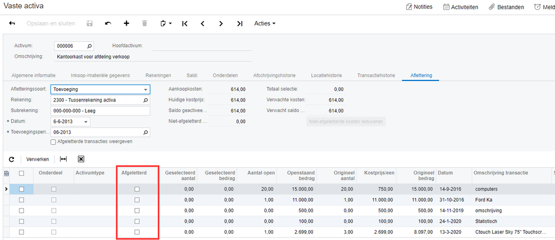Click the Excel export icon in grid toolbar

coord(81,159)
